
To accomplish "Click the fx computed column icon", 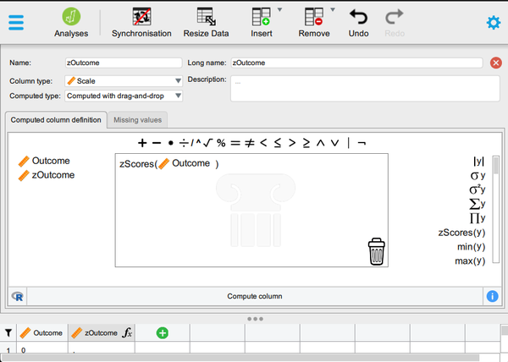I will 127,332.
